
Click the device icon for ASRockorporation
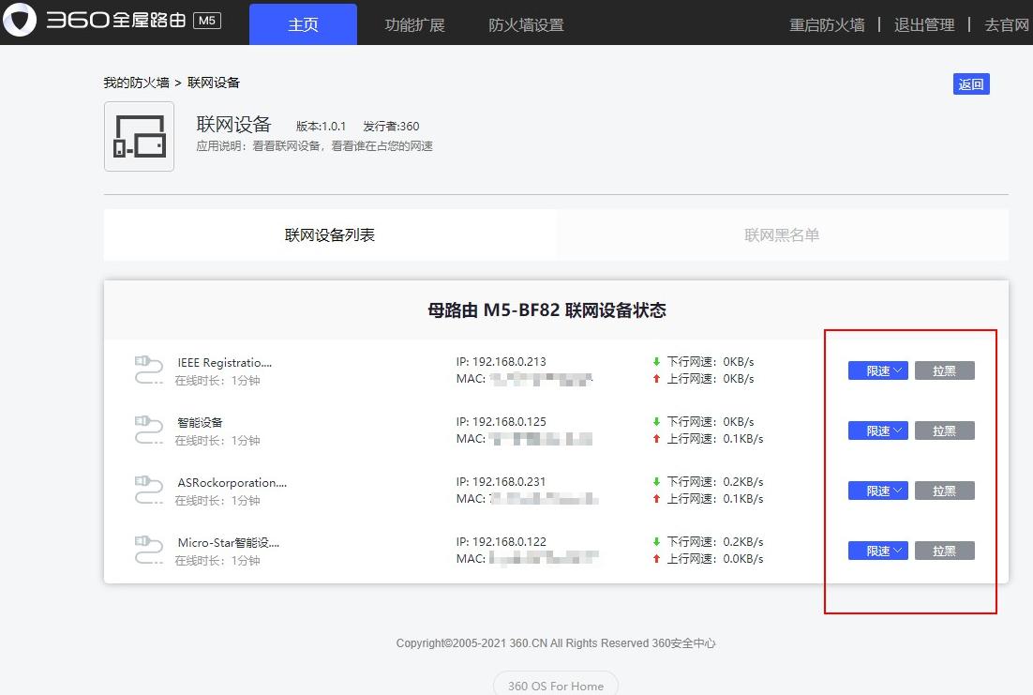[x=148, y=491]
